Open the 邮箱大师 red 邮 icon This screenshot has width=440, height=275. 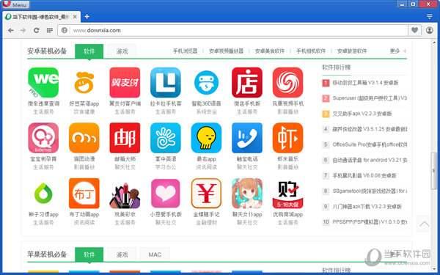(x=125, y=138)
